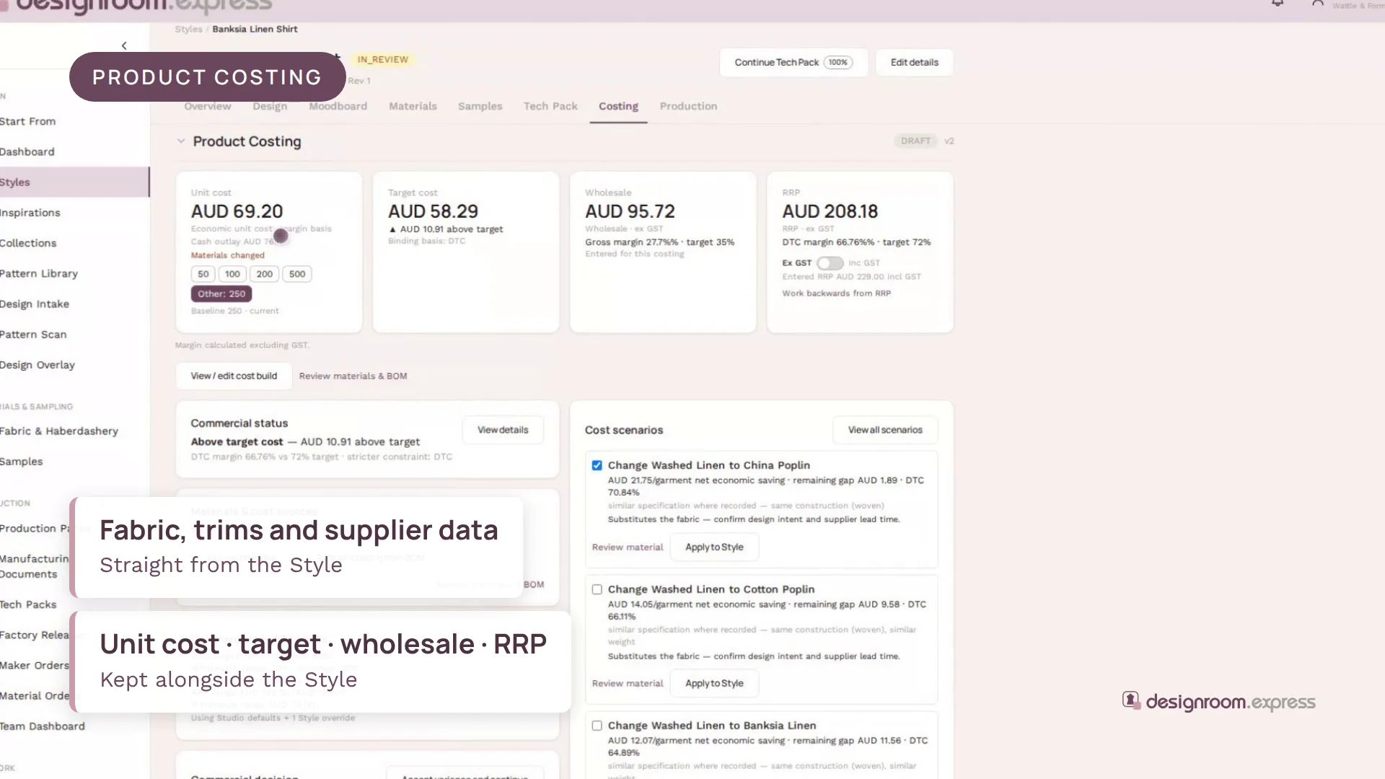Click Continue Tech Pack button
This screenshot has width=1385, height=779.
[x=793, y=63]
